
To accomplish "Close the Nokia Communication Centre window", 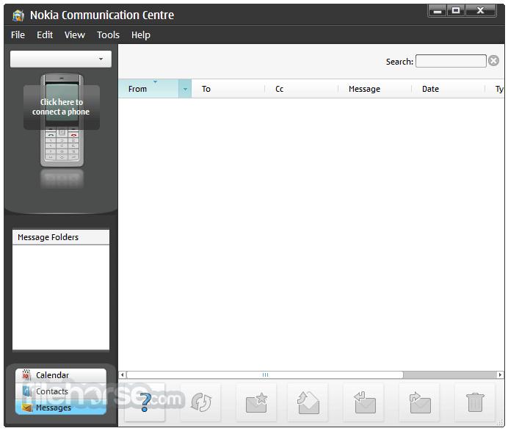I will (x=480, y=11).
